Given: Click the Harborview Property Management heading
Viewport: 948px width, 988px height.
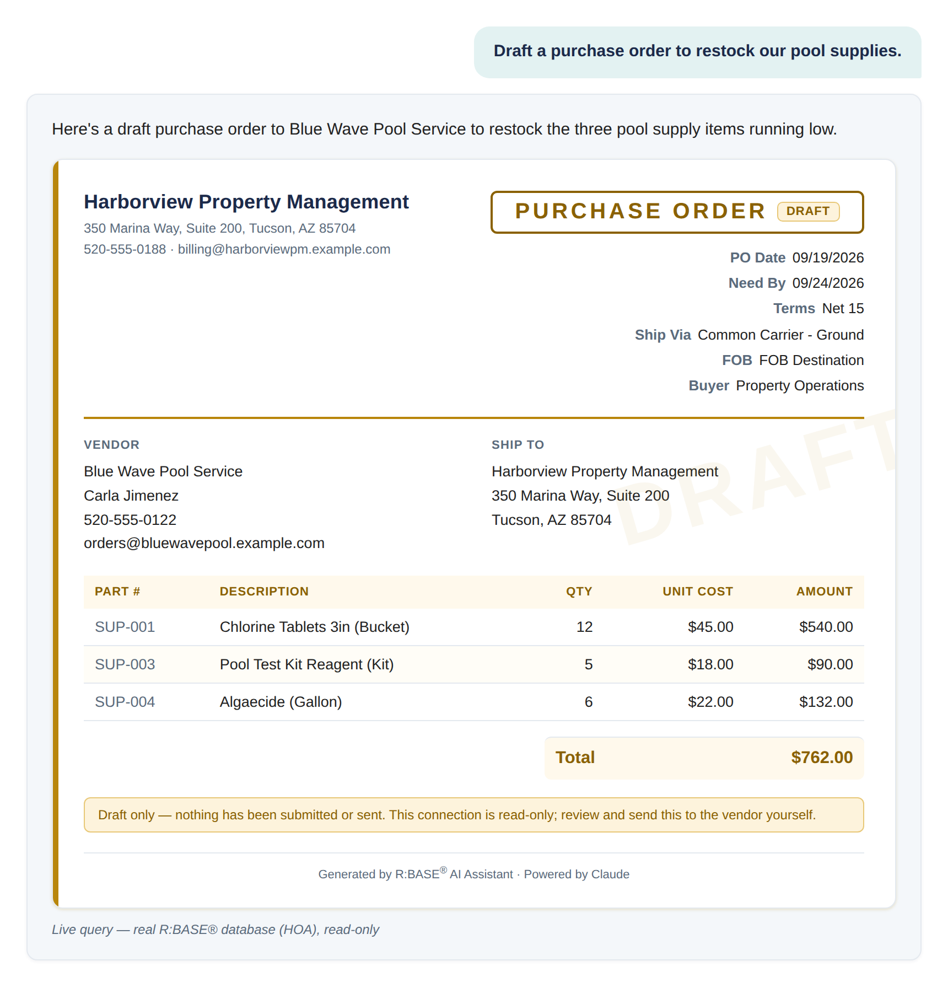Looking at the screenshot, I should tap(246, 202).
